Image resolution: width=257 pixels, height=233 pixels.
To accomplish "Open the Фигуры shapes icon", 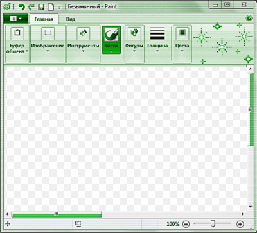I will point(134,33).
